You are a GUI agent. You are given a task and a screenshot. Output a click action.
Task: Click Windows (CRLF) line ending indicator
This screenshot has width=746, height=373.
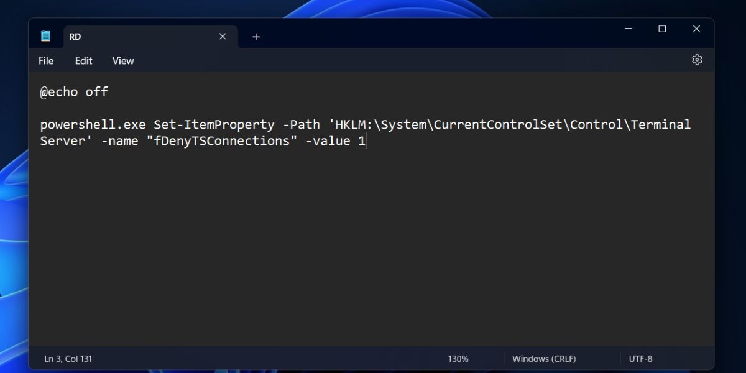click(x=544, y=359)
